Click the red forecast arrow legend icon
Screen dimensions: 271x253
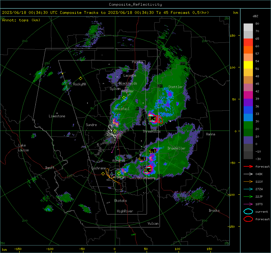click(x=248, y=166)
